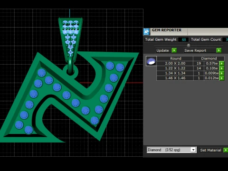Select the 1.46 X 1.46 size cell

coord(175,78)
